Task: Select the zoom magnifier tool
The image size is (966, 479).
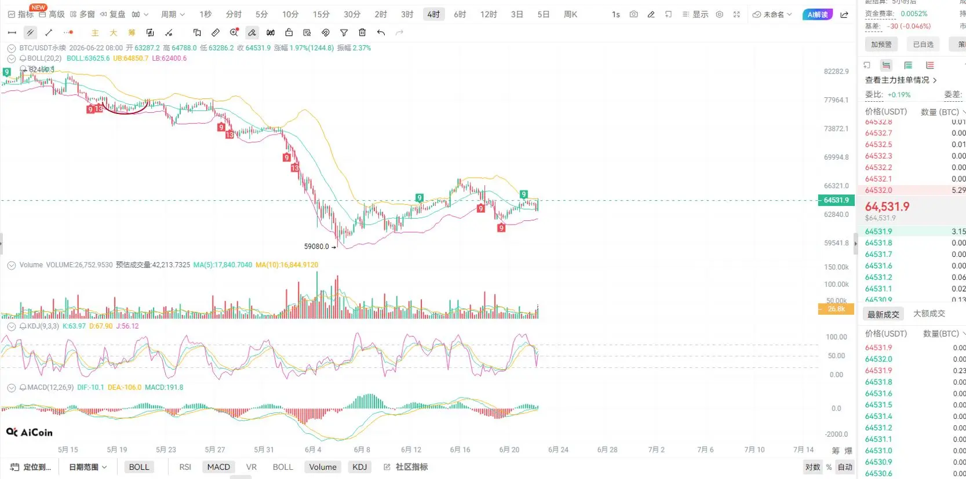Action: pyautogui.click(x=234, y=33)
